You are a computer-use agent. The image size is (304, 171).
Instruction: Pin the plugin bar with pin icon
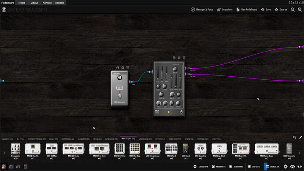coord(300,137)
